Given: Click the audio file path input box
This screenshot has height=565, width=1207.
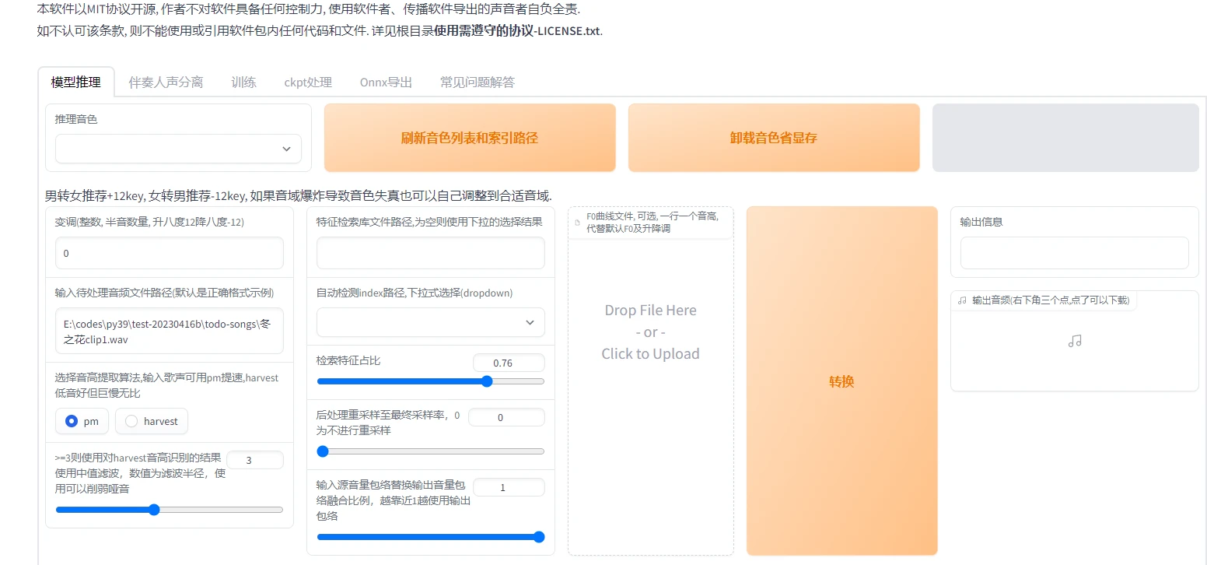Looking at the screenshot, I should 169,331.
